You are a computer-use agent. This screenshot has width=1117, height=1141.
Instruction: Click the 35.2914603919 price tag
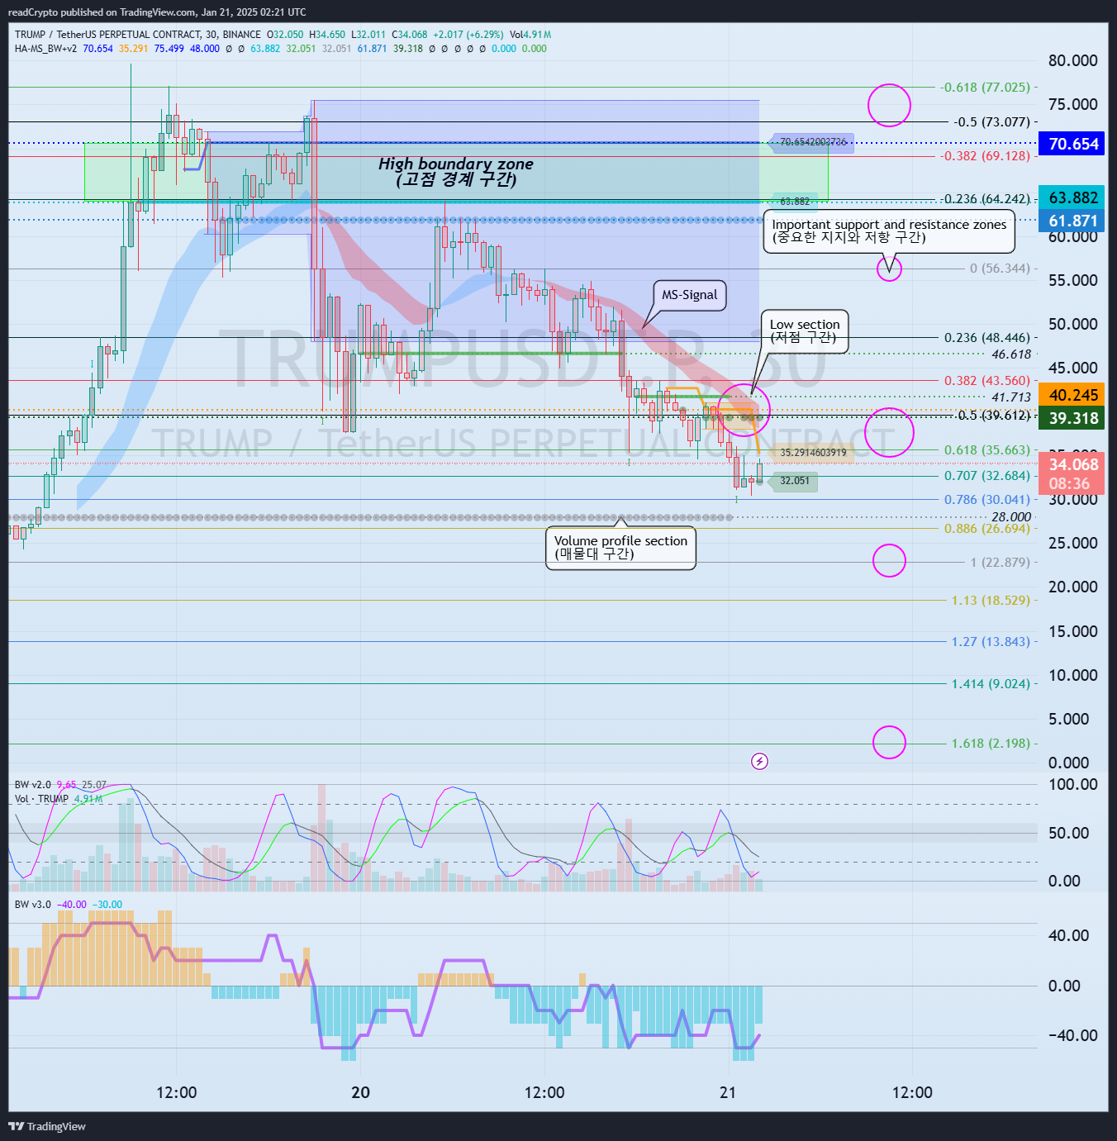coord(813,452)
